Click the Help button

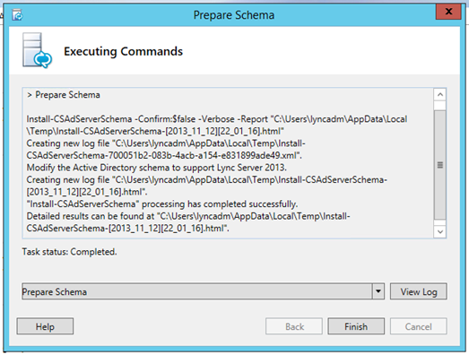coord(45,326)
